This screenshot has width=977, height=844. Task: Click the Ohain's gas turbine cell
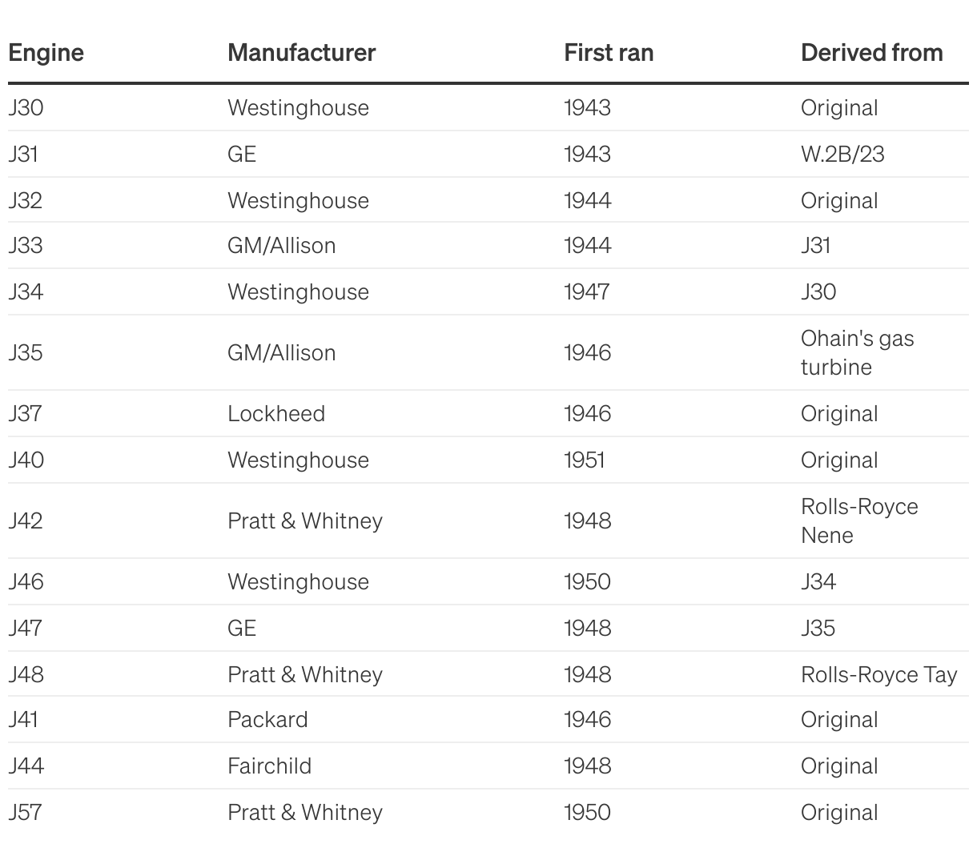pyautogui.click(x=857, y=352)
